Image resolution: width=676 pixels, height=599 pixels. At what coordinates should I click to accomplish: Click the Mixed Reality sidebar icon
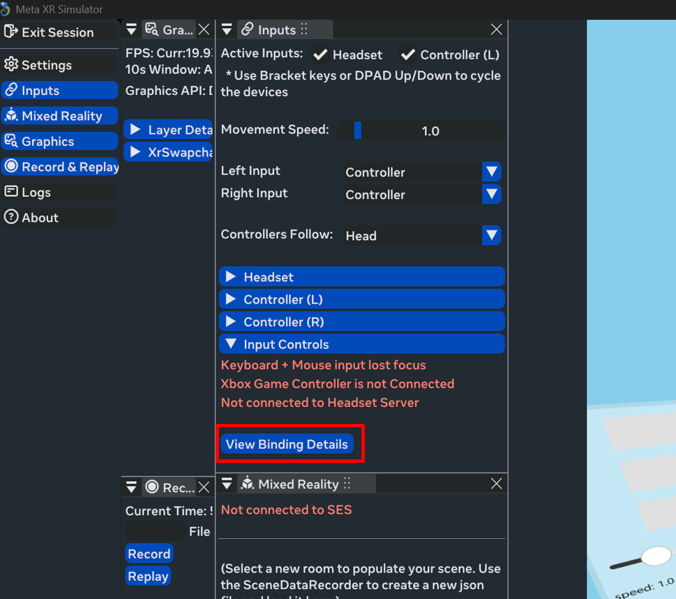pos(10,116)
